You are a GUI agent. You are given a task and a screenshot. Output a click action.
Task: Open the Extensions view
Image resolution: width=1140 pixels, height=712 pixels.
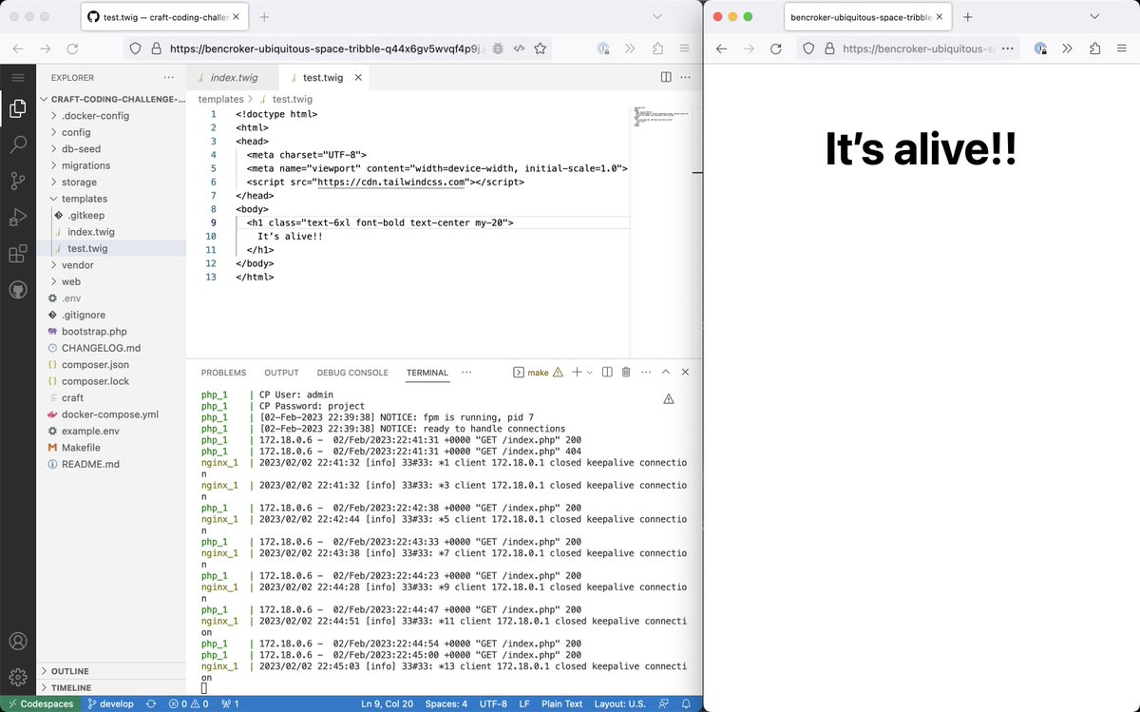click(17, 253)
